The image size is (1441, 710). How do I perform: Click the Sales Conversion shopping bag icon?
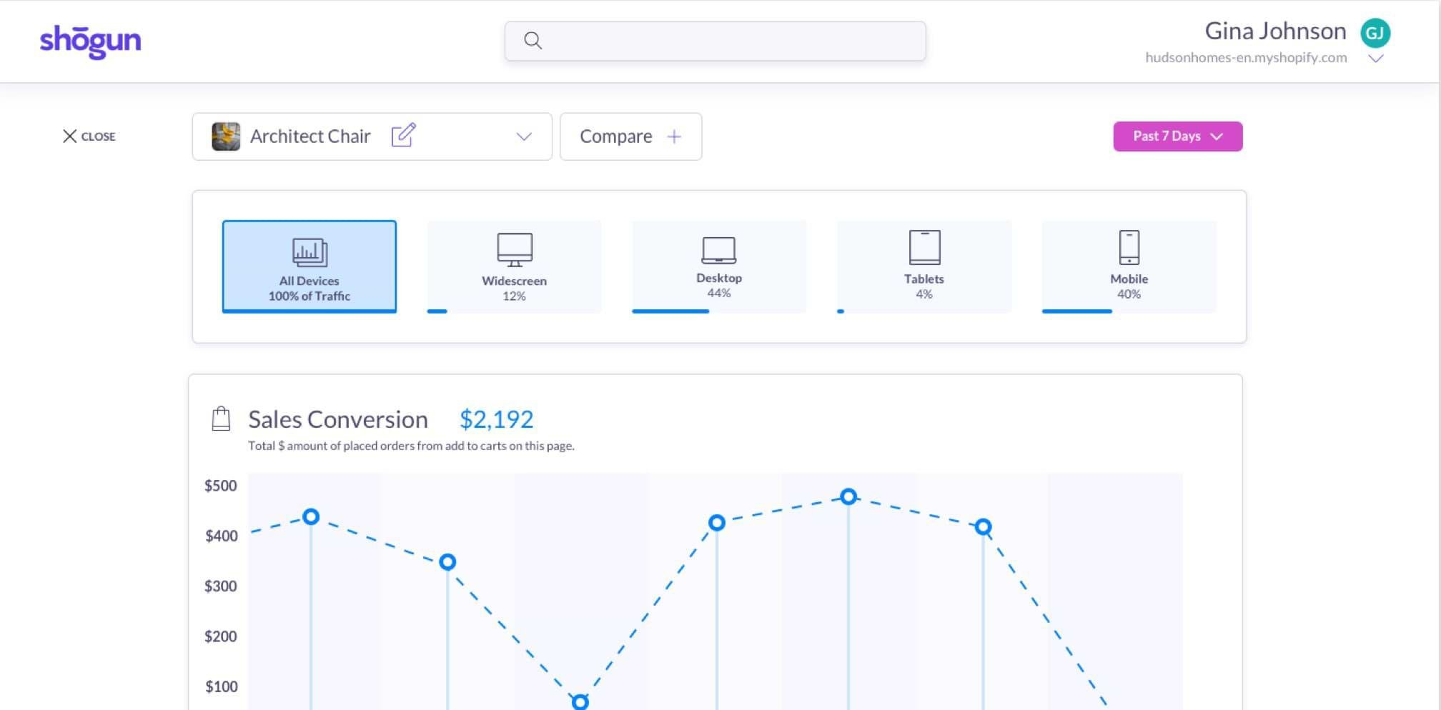(x=222, y=419)
